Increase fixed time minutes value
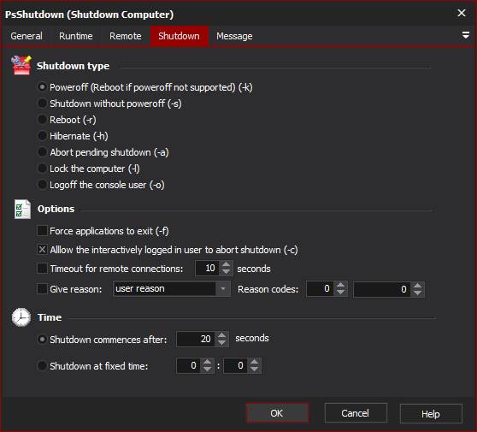The width and height of the screenshot is (477, 432). (x=255, y=362)
